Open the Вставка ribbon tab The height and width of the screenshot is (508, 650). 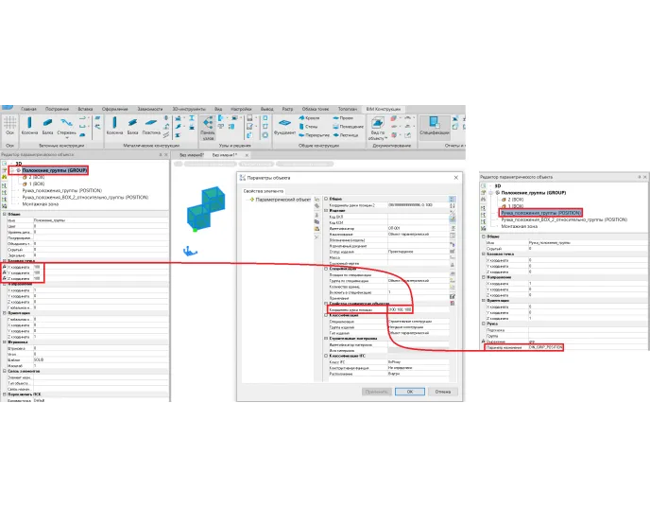pos(85,109)
